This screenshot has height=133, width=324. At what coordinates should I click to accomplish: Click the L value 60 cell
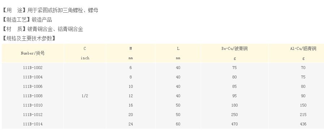click(x=178, y=124)
